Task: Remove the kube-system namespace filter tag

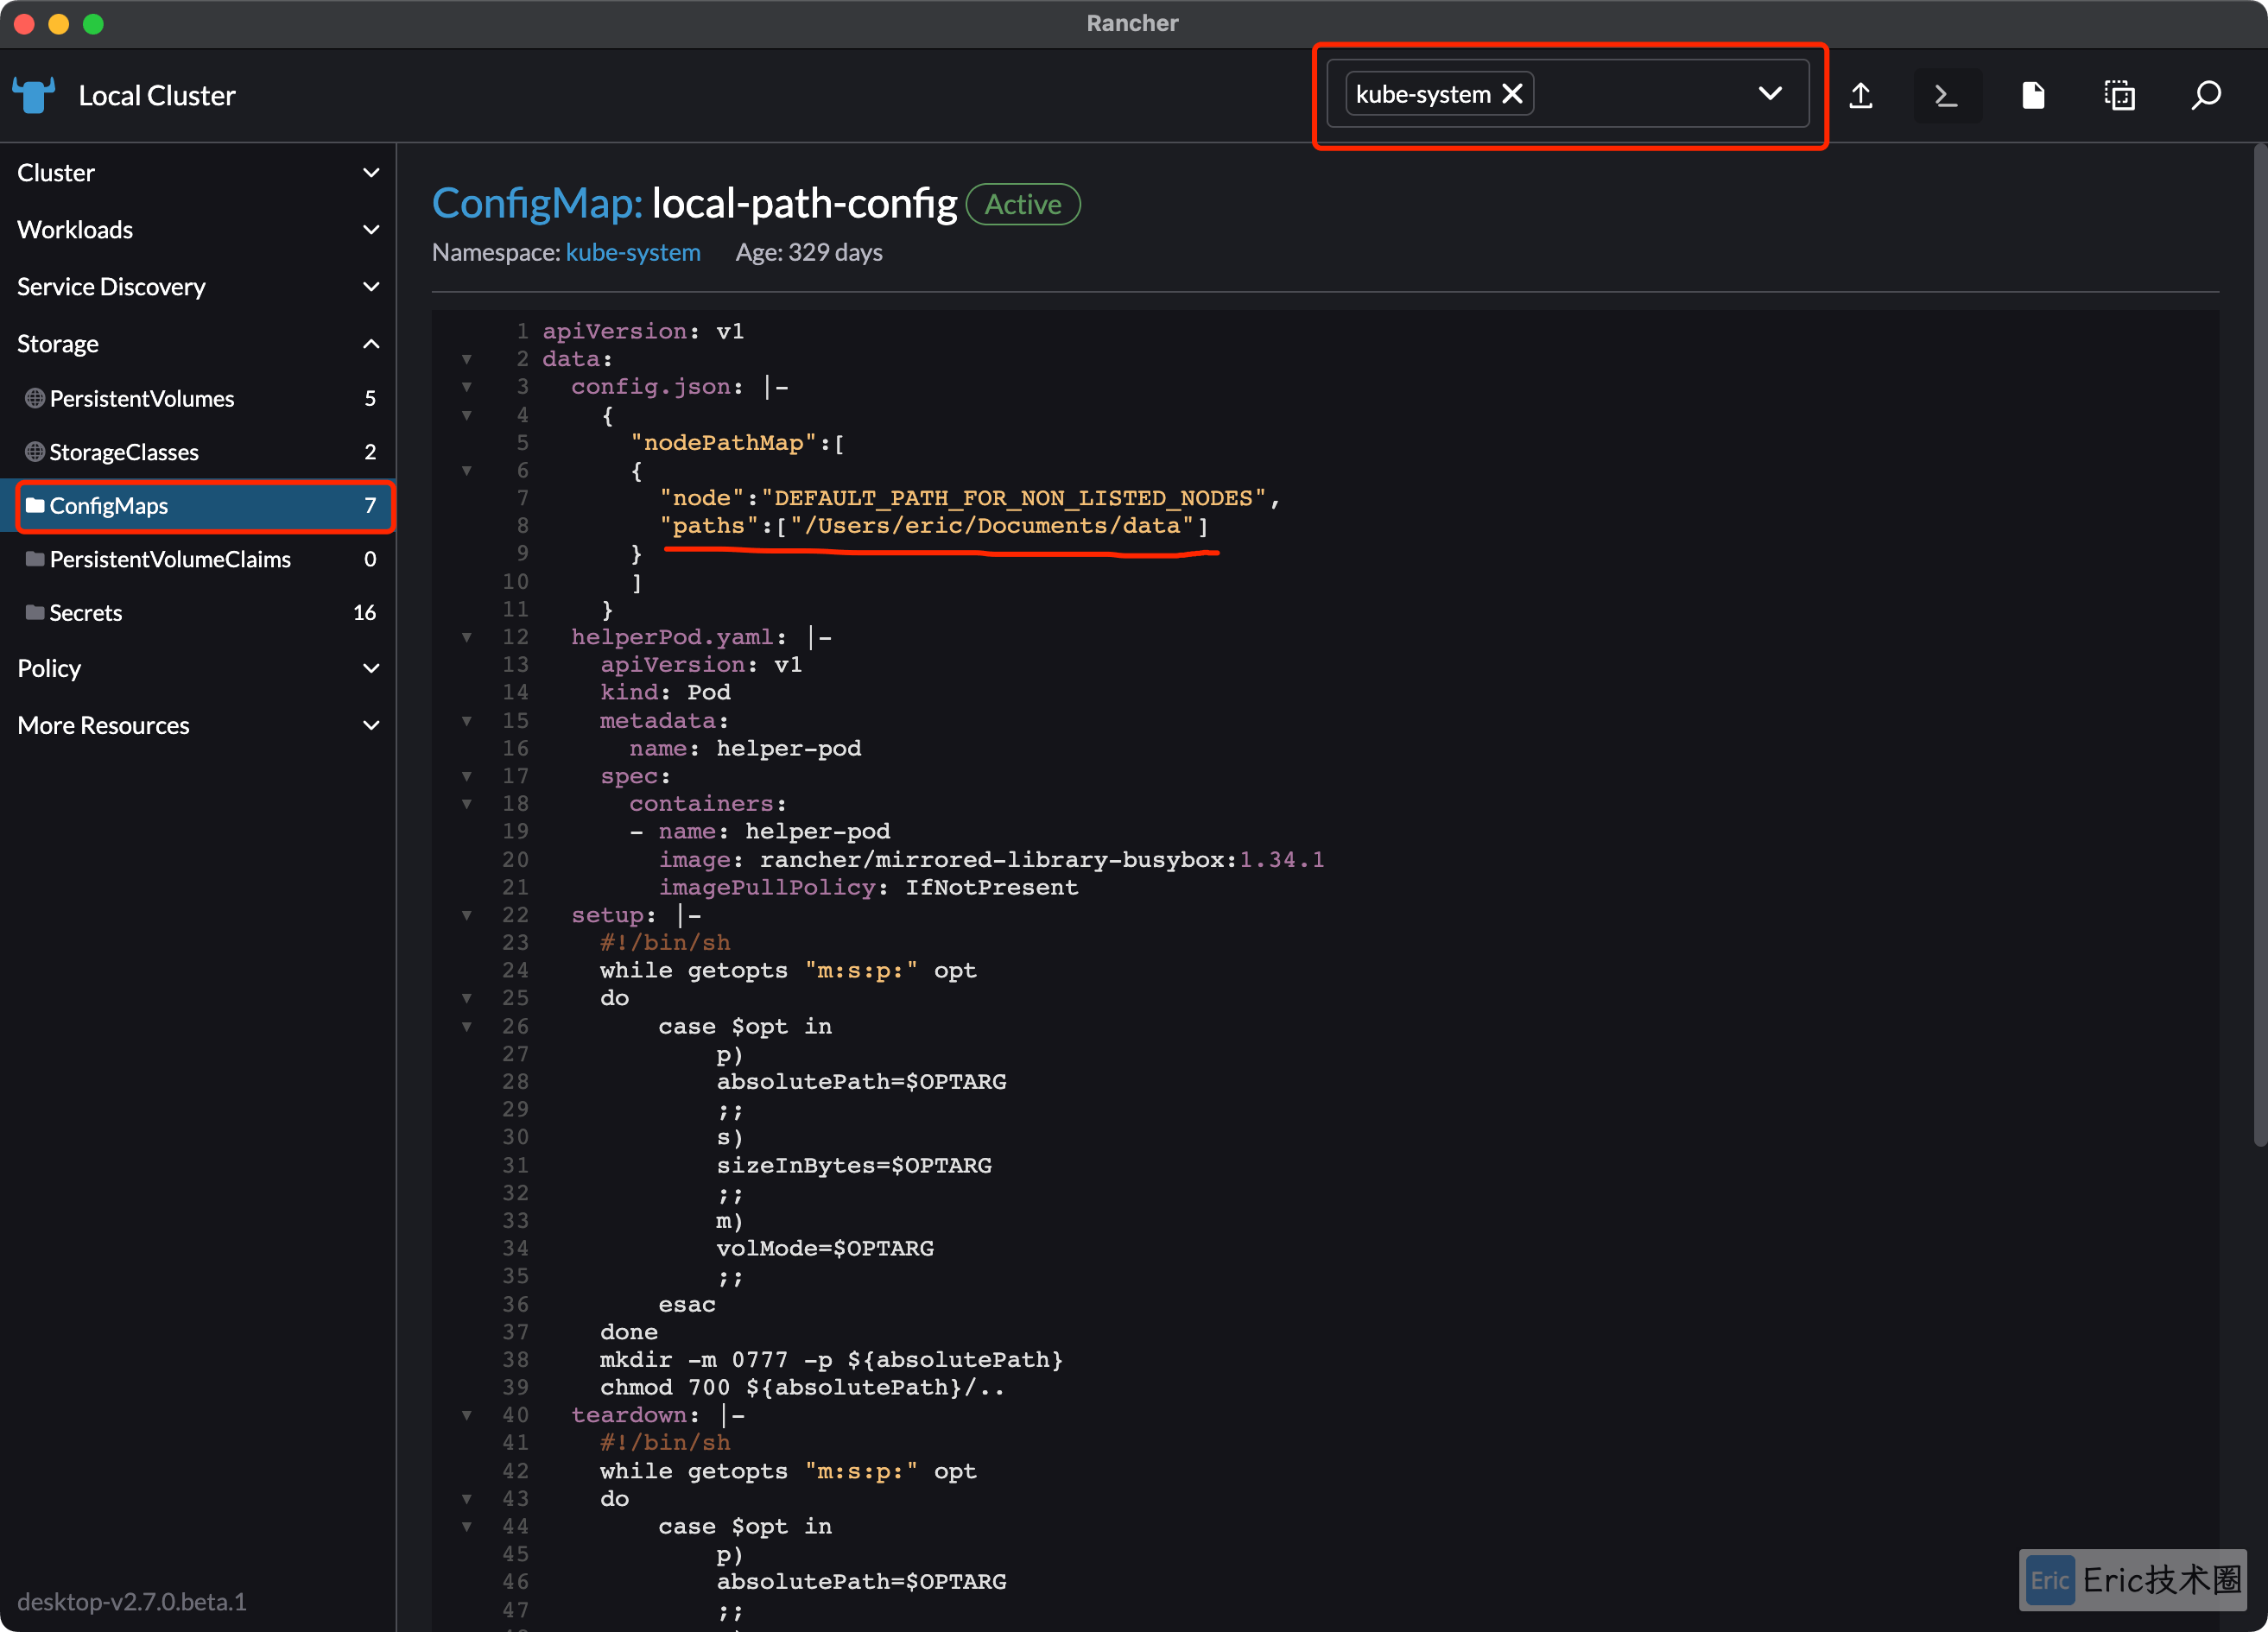Action: pos(1513,93)
